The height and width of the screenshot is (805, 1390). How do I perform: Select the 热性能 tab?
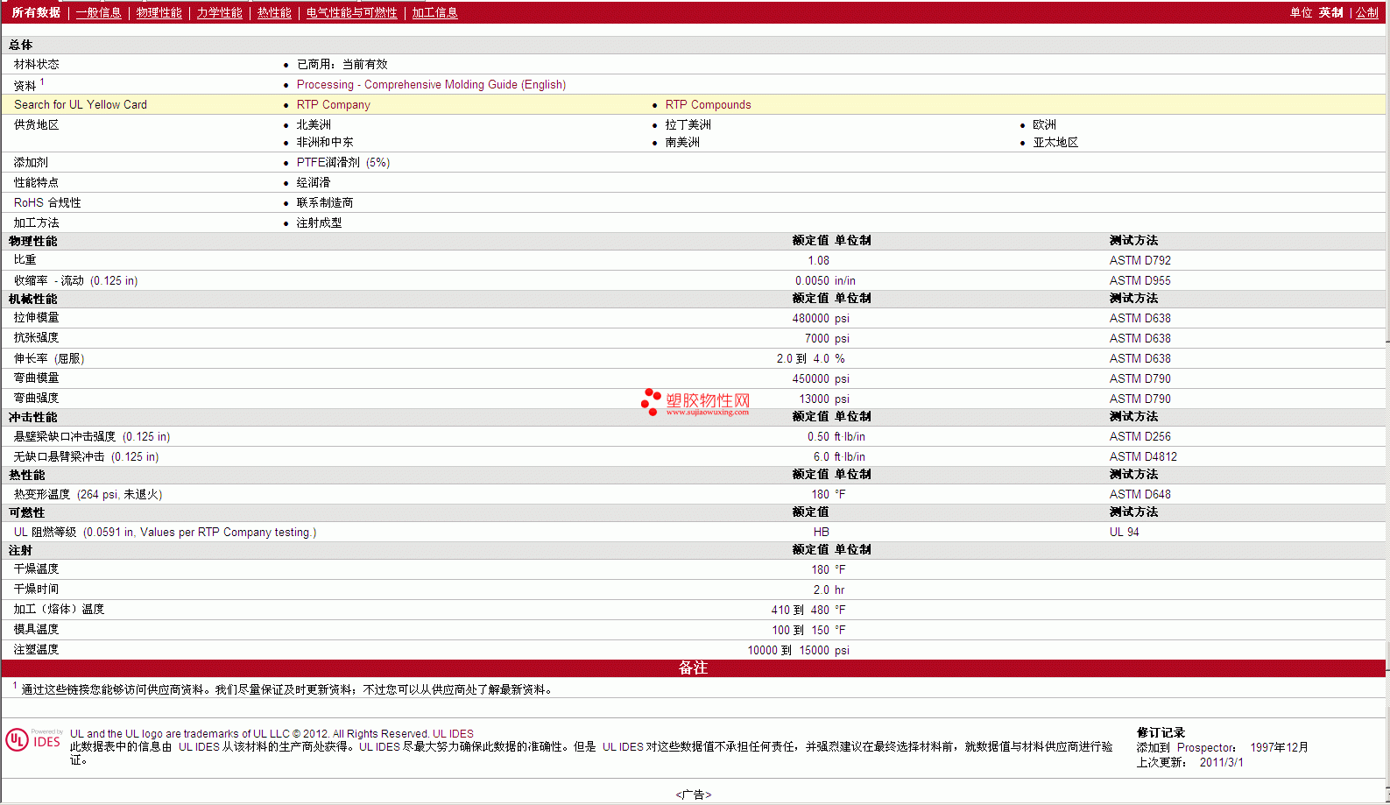[274, 12]
